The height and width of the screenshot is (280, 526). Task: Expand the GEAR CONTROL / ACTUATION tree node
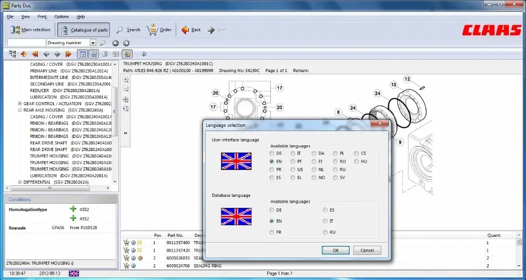tap(19, 104)
